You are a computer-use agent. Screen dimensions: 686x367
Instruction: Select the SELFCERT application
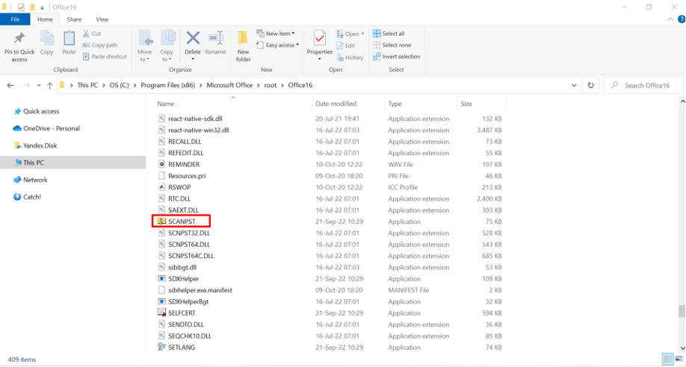point(182,313)
